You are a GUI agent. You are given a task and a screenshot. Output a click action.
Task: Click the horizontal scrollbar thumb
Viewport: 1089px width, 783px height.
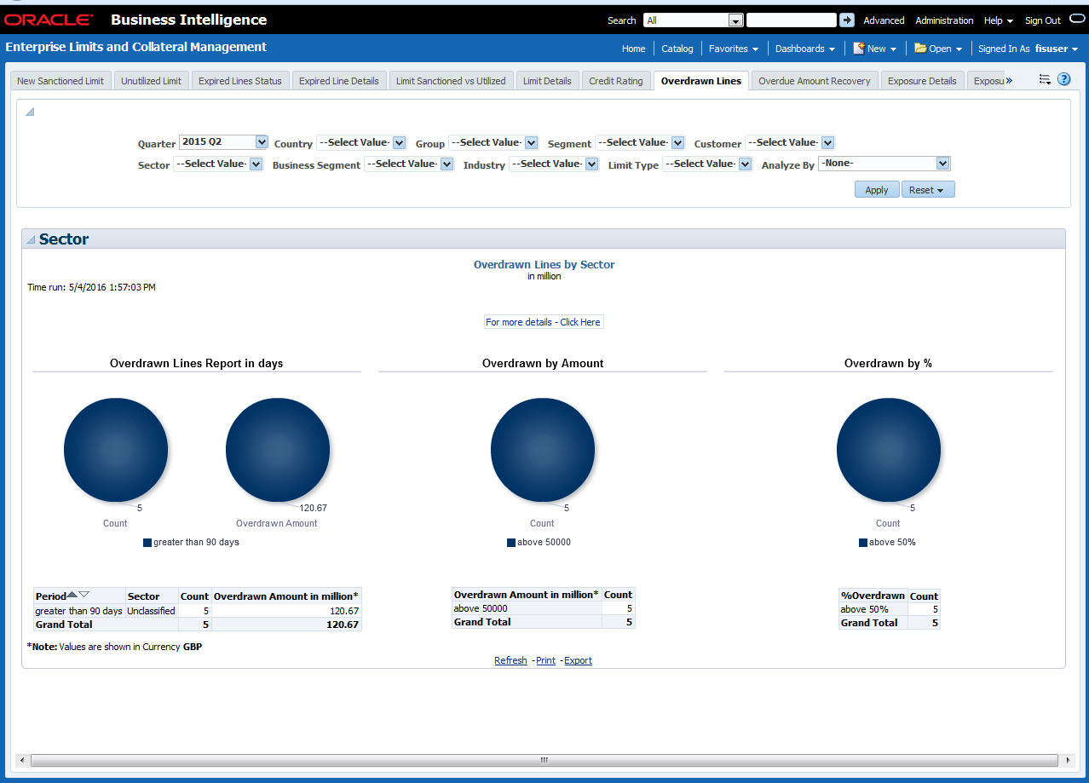(544, 759)
